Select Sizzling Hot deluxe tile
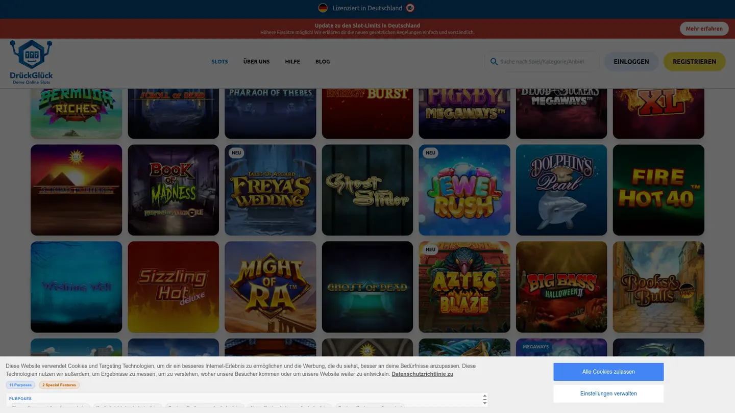The width and height of the screenshot is (735, 413). [x=173, y=287]
